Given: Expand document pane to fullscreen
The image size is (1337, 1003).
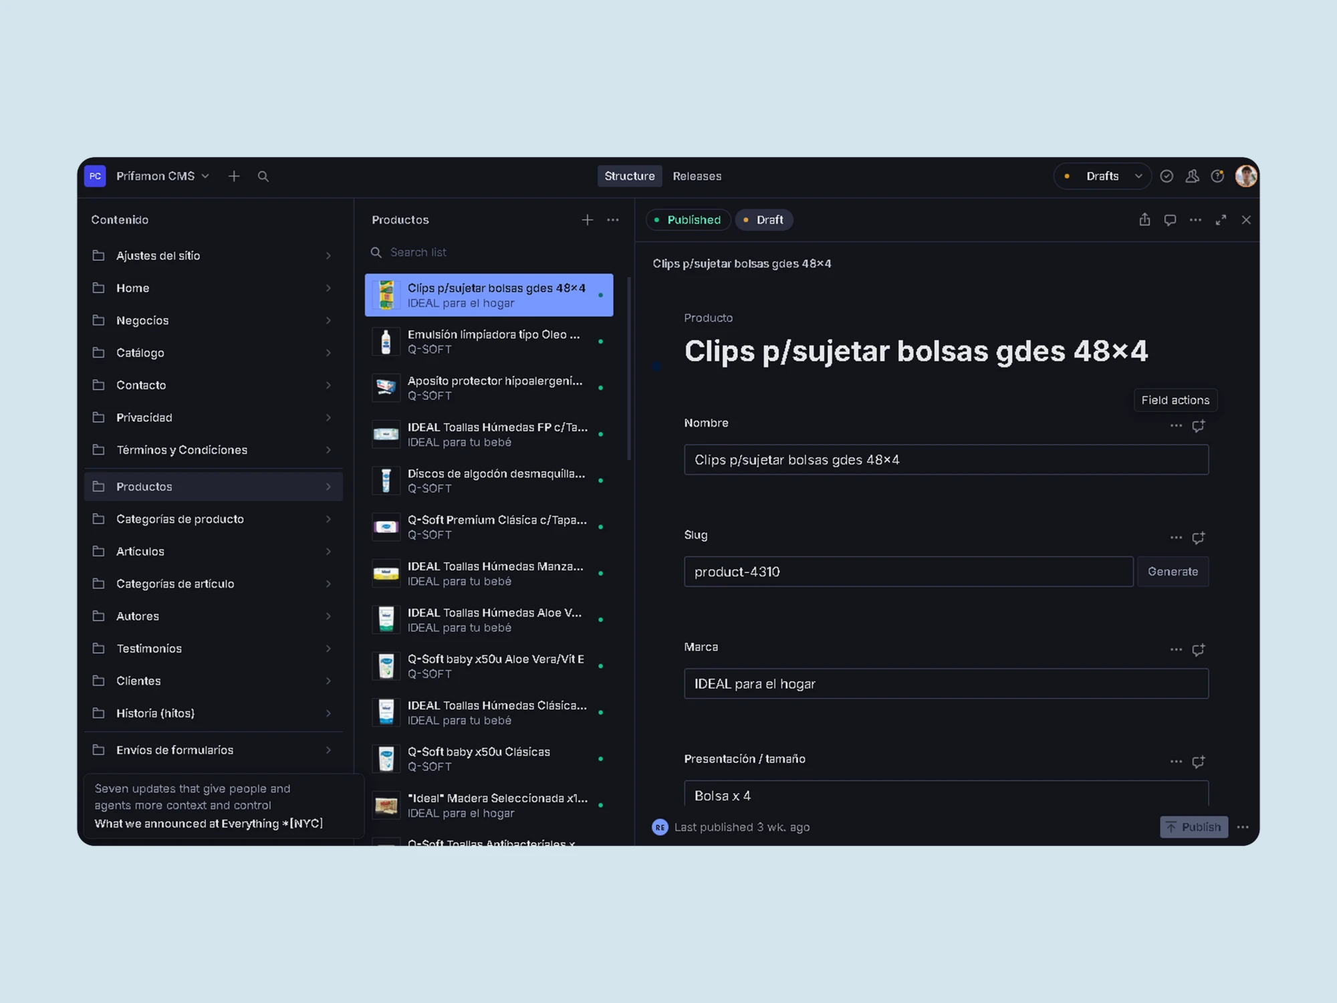Looking at the screenshot, I should point(1221,220).
